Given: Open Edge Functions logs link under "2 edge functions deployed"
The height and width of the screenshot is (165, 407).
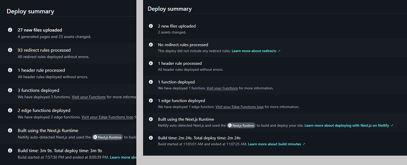Looking at the screenshot, I should point(109,117).
